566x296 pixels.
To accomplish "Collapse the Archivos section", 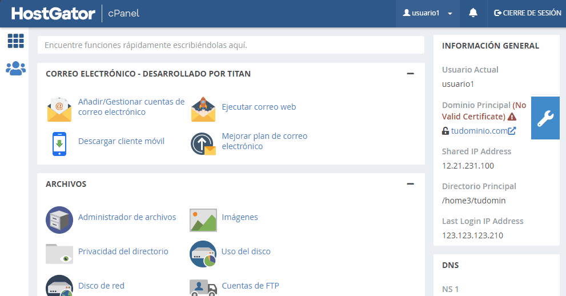I will click(411, 184).
